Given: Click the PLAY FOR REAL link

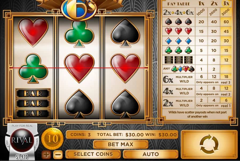Looking at the screenshot, I should 22,126.
